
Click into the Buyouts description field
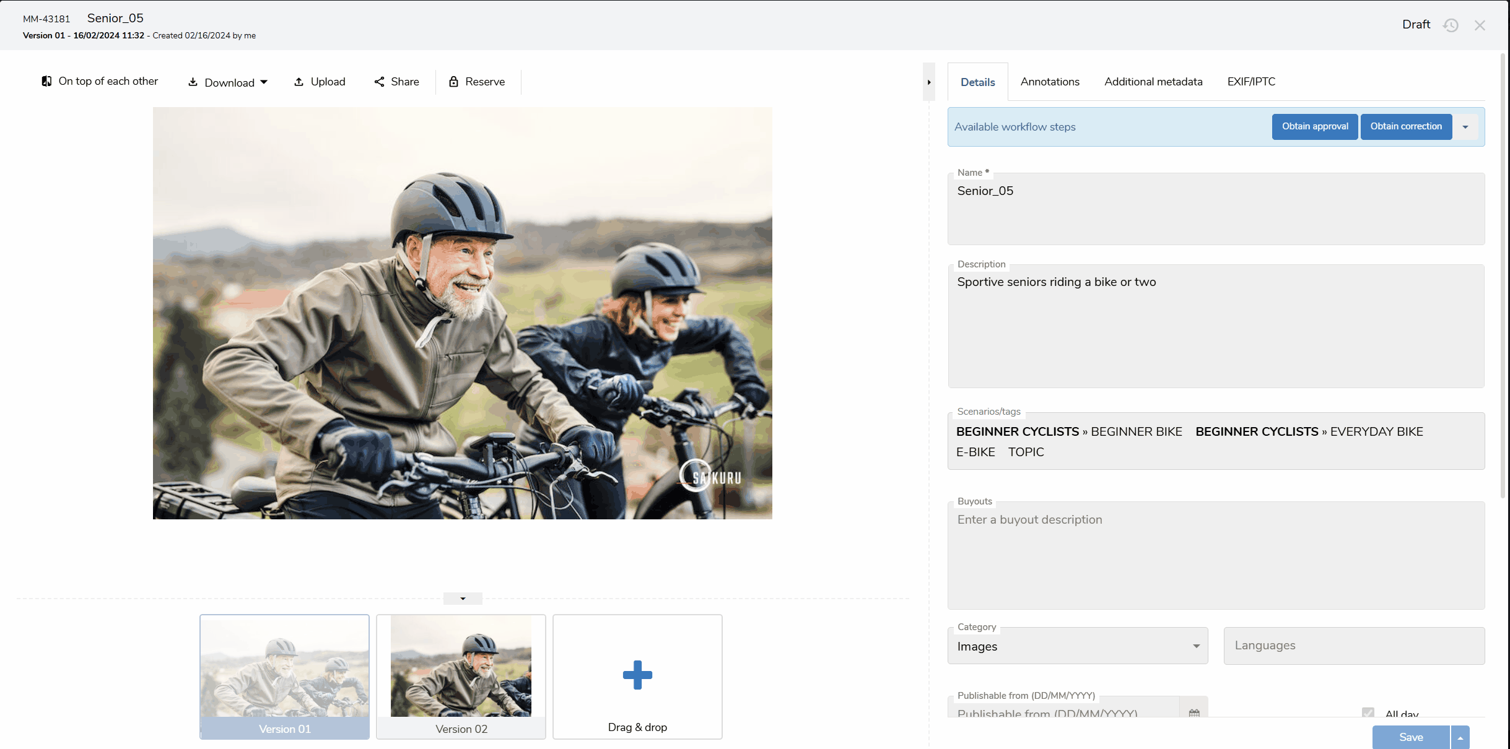click(x=1215, y=555)
